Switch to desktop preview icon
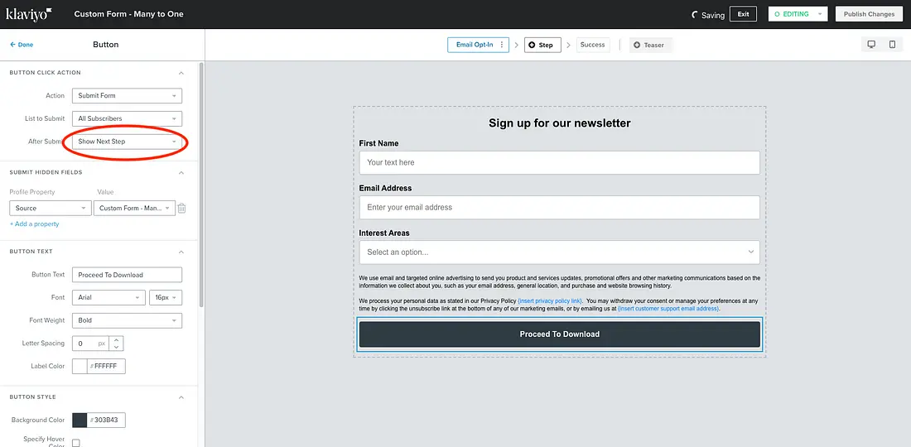The width and height of the screenshot is (911, 447). (x=871, y=45)
